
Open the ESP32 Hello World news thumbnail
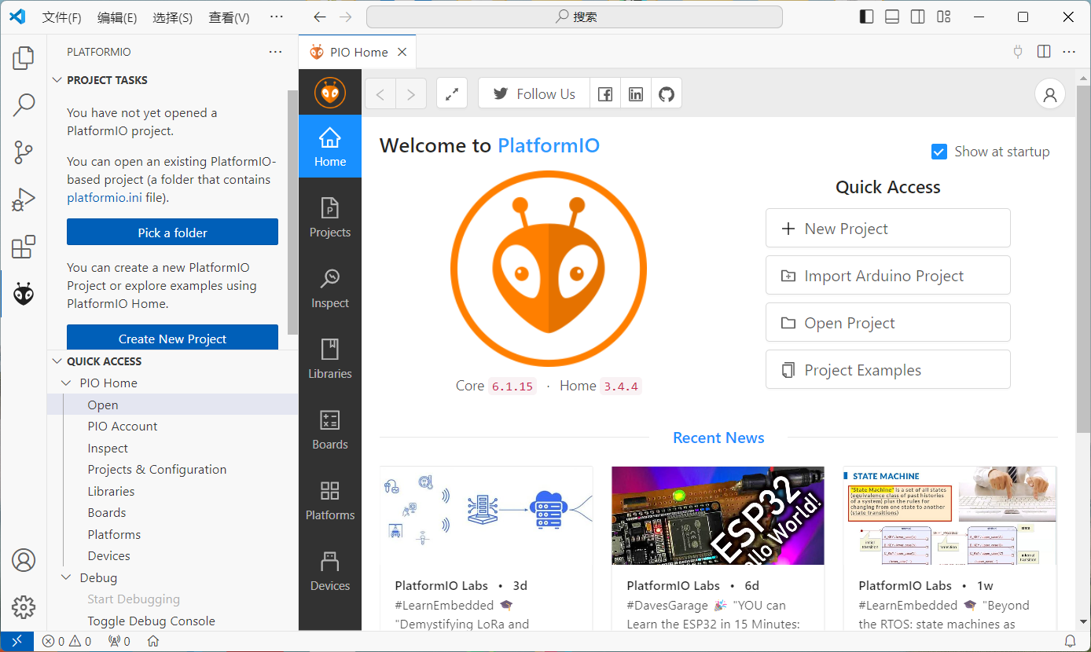[718, 515]
